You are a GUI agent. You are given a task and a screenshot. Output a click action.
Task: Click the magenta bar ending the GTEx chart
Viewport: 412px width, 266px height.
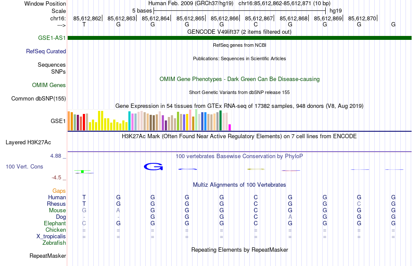tap(230, 127)
